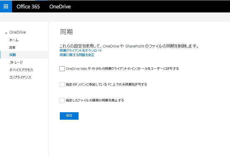Enable sync client install from OneDrive Web checkbox
Screen dimensions: 230x157
tap(62, 69)
